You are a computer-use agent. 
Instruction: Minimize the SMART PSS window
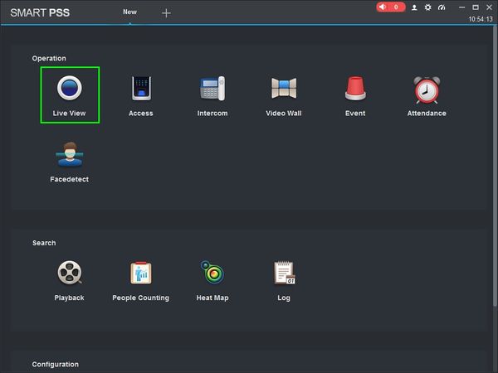click(461, 7)
